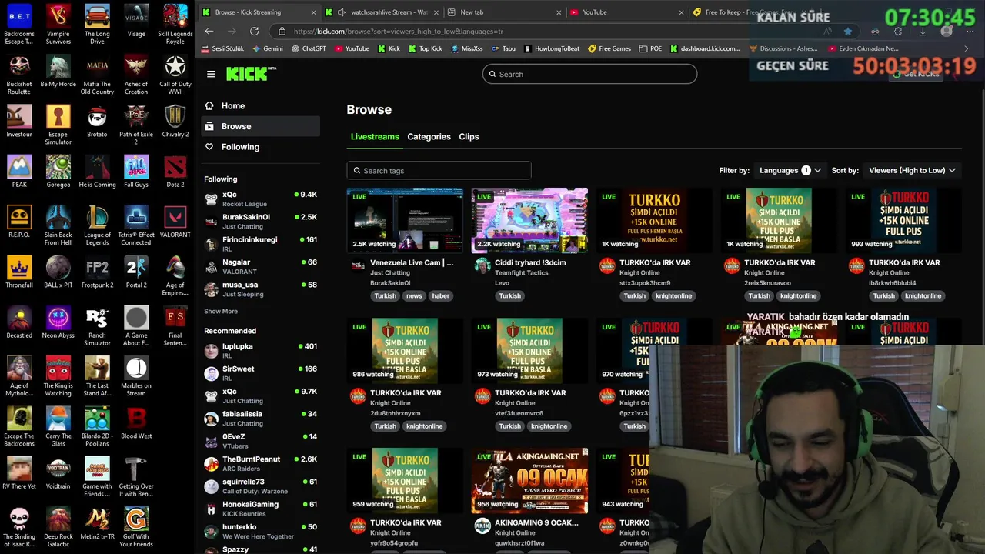This screenshot has height=554, width=985.
Task: Click Teamfight Tactics category link
Action: point(522,272)
